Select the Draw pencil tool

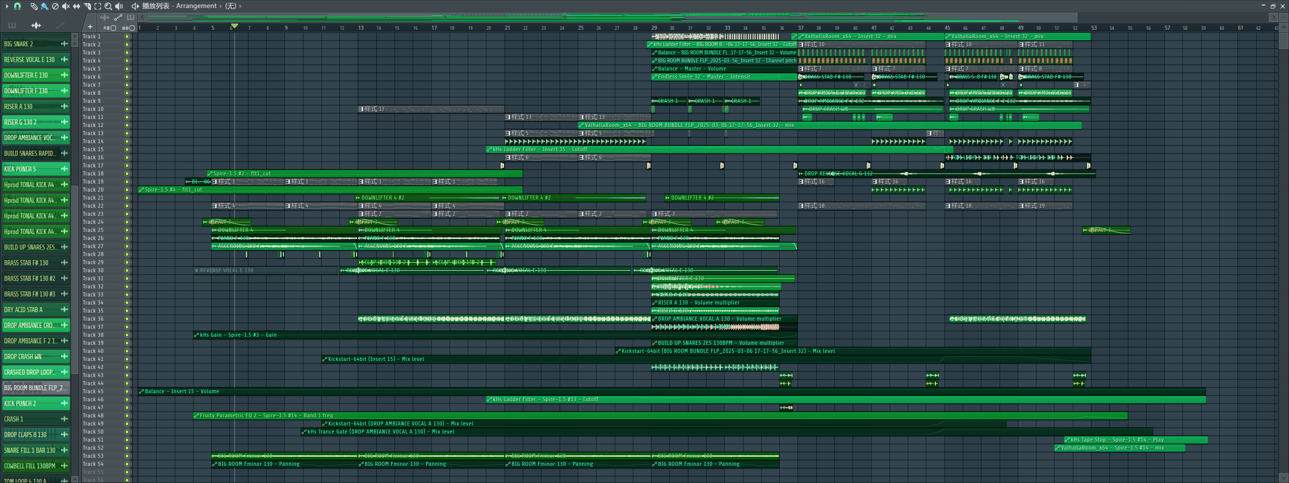34,6
